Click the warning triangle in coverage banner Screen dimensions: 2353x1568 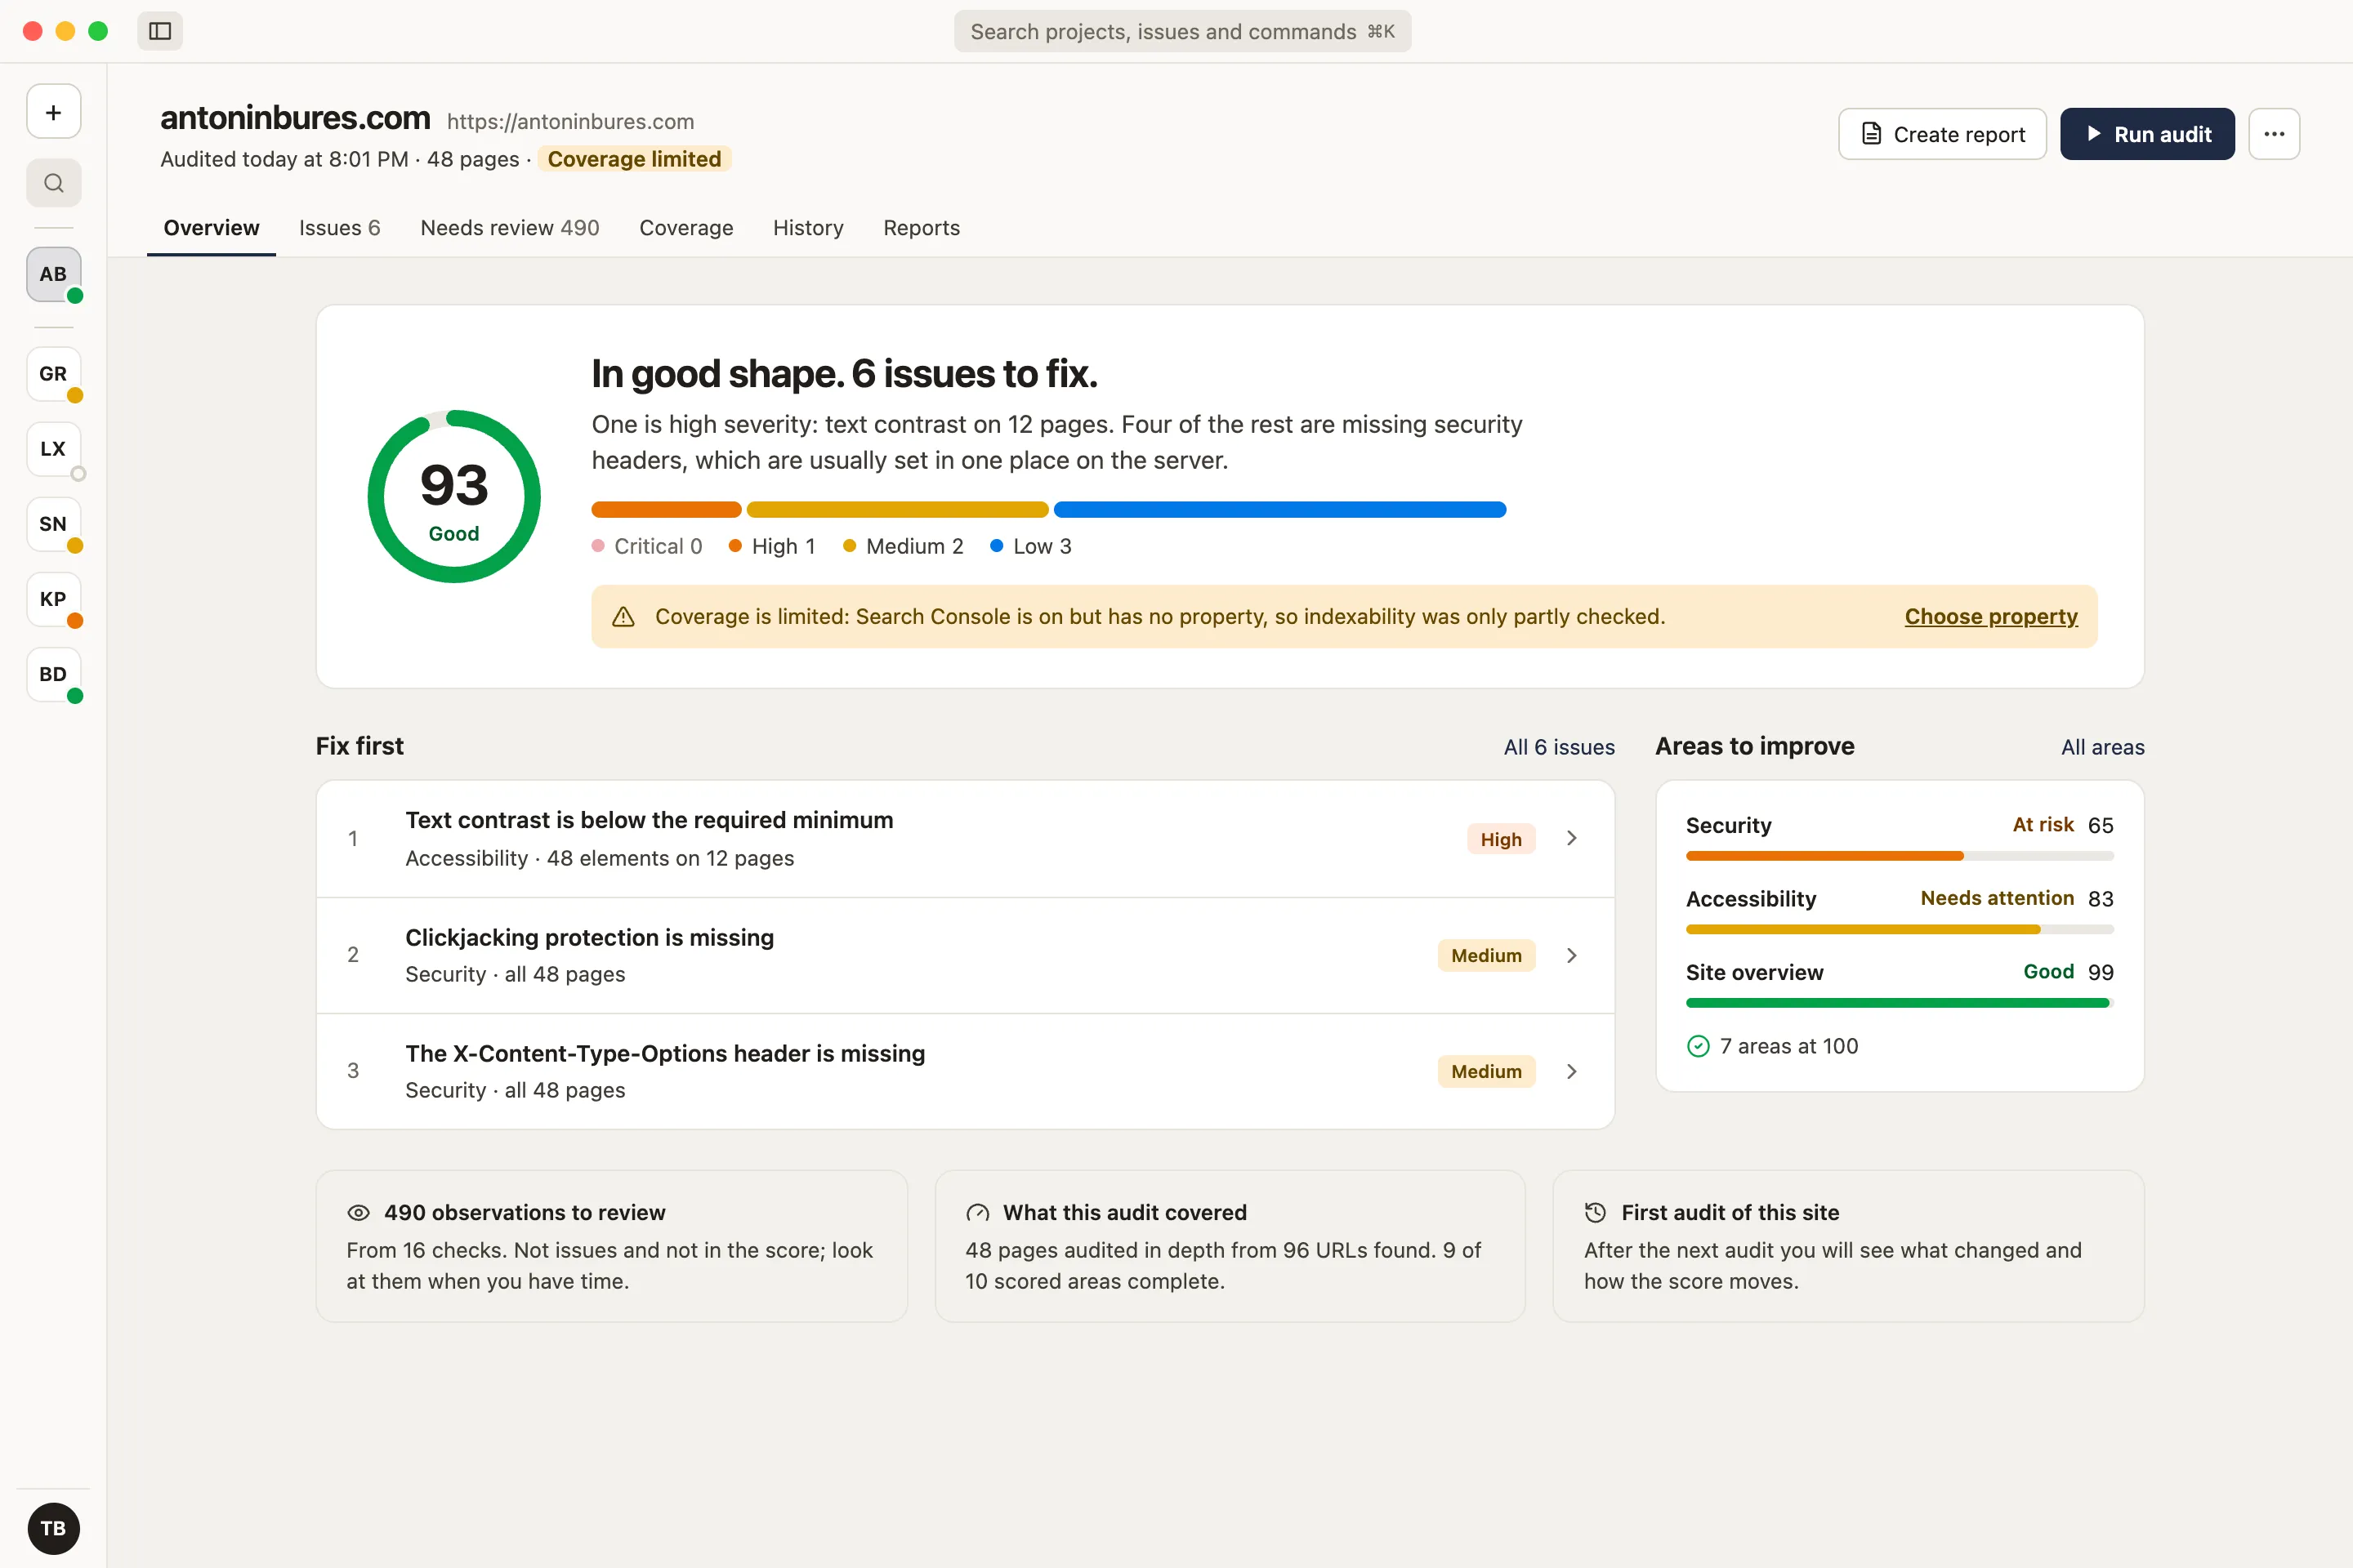(x=623, y=617)
